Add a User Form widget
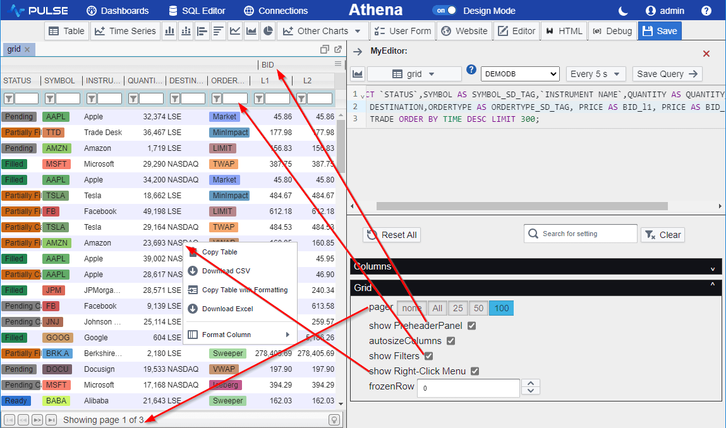The height and width of the screenshot is (428, 726). click(403, 31)
